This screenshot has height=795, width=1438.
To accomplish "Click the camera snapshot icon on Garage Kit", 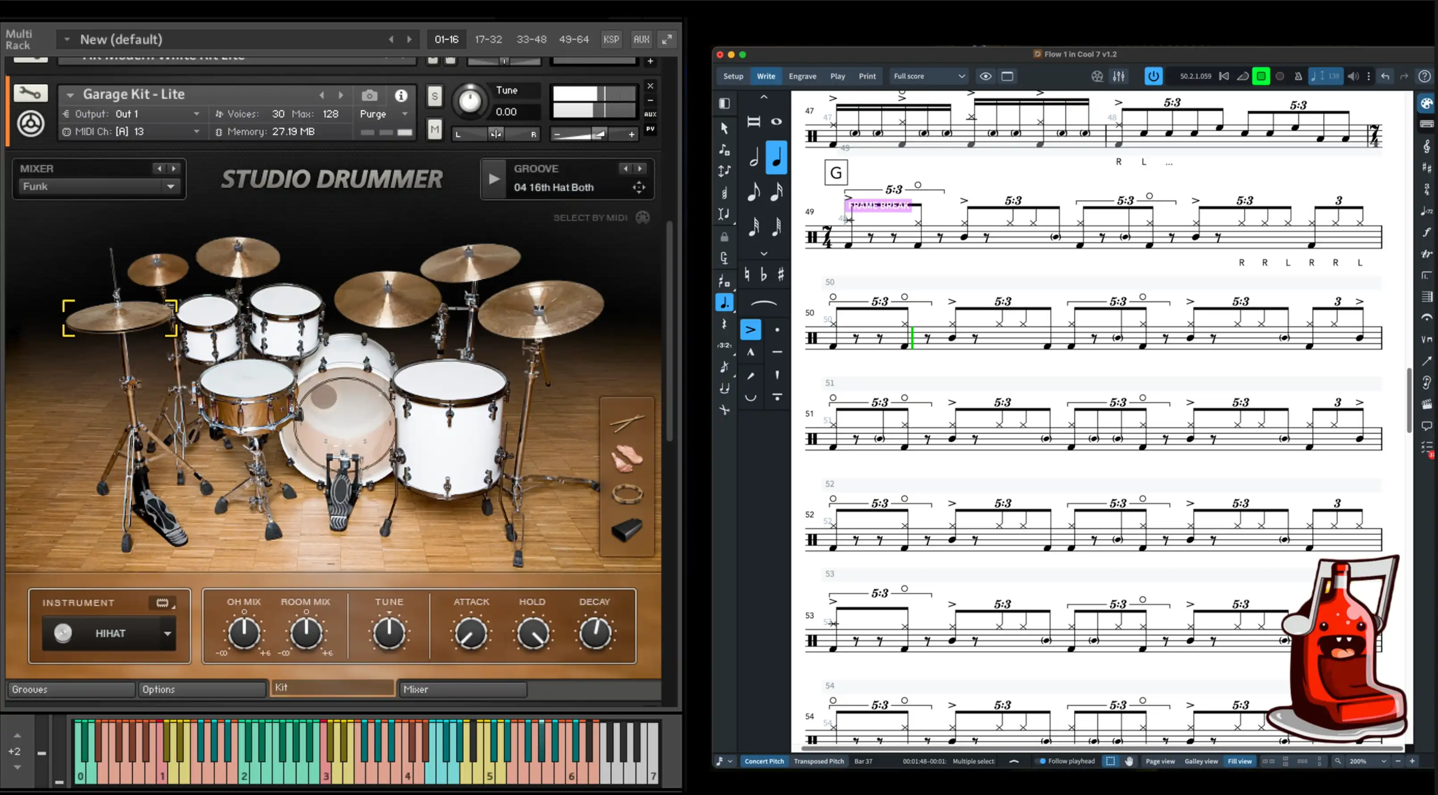I will (x=370, y=95).
